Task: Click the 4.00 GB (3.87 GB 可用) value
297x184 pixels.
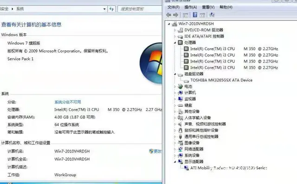Action: pyautogui.click(x=75, y=117)
